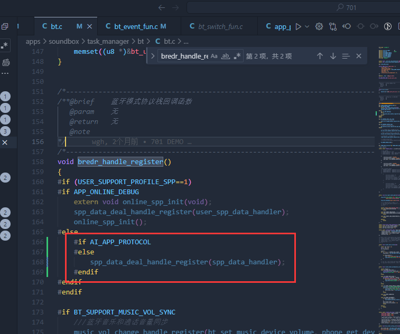Click user_spp_data_handler argument on line 163
Viewport: 400px width, 334px height.
click(238, 212)
